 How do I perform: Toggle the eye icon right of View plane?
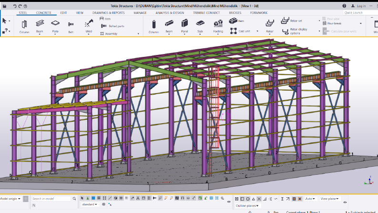[x=345, y=202]
